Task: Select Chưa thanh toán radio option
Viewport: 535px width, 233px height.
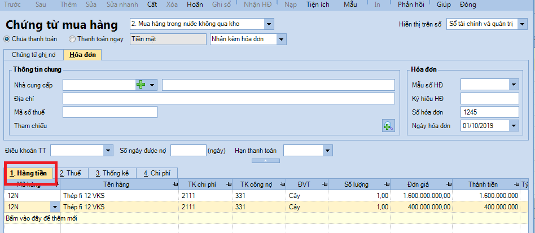Action: coord(7,39)
